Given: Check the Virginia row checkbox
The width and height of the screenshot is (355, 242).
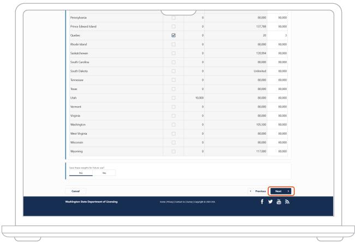Looking at the screenshot, I should click(174, 116).
